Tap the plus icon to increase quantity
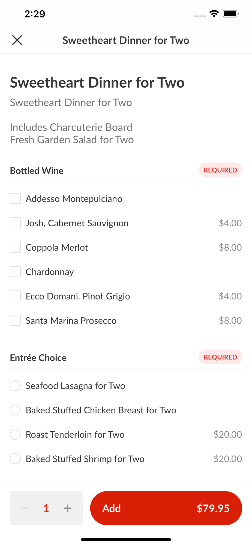 (67, 508)
